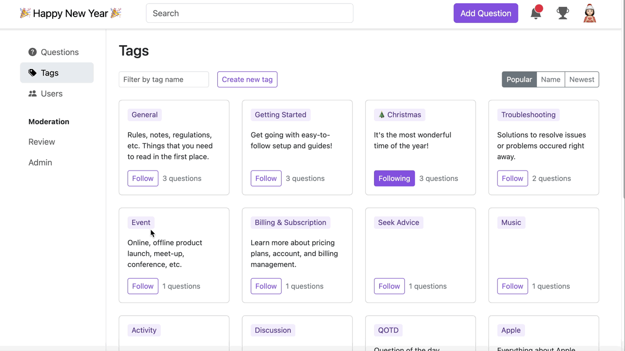This screenshot has height=351, width=625.
Task: Open the notifications bell icon
Action: 535,13
